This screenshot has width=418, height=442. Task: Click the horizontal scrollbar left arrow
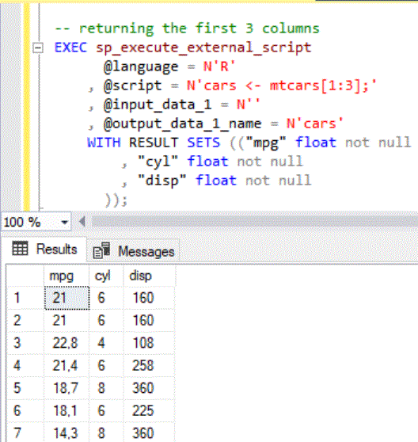click(x=82, y=222)
